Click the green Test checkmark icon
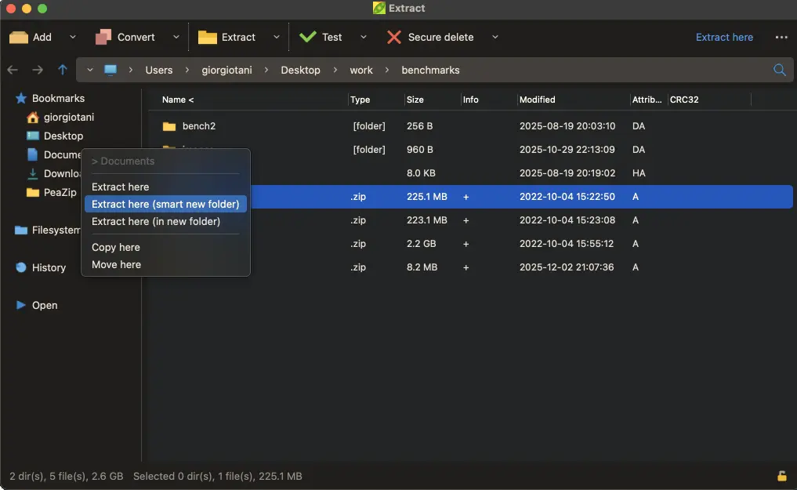 point(308,37)
